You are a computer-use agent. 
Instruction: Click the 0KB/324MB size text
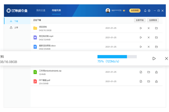click(45, 40)
